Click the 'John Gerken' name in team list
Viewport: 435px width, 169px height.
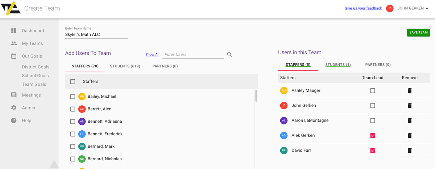(x=304, y=105)
